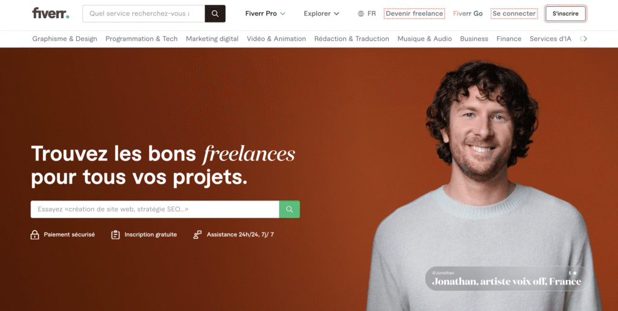
Task: Open the Devenir freelance link
Action: 414,14
